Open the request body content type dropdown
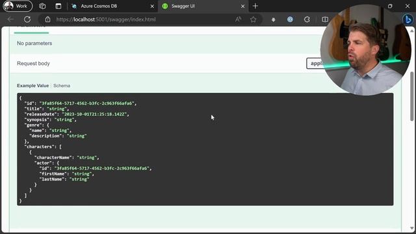416x234 pixels. 316,64
